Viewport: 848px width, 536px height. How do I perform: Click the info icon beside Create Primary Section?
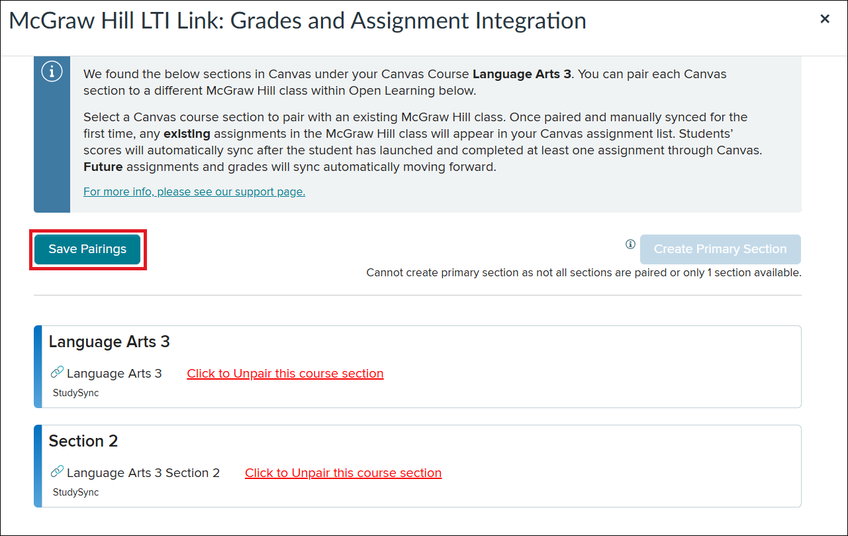point(630,244)
